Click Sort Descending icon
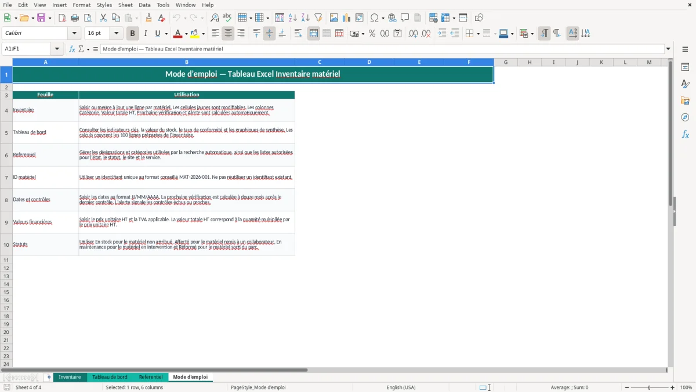Screen dimensions: 696x392 pyautogui.click(x=306, y=18)
